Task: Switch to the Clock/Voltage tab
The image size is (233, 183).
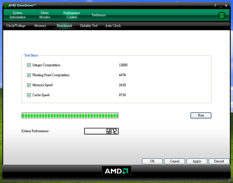Action: click(16, 26)
